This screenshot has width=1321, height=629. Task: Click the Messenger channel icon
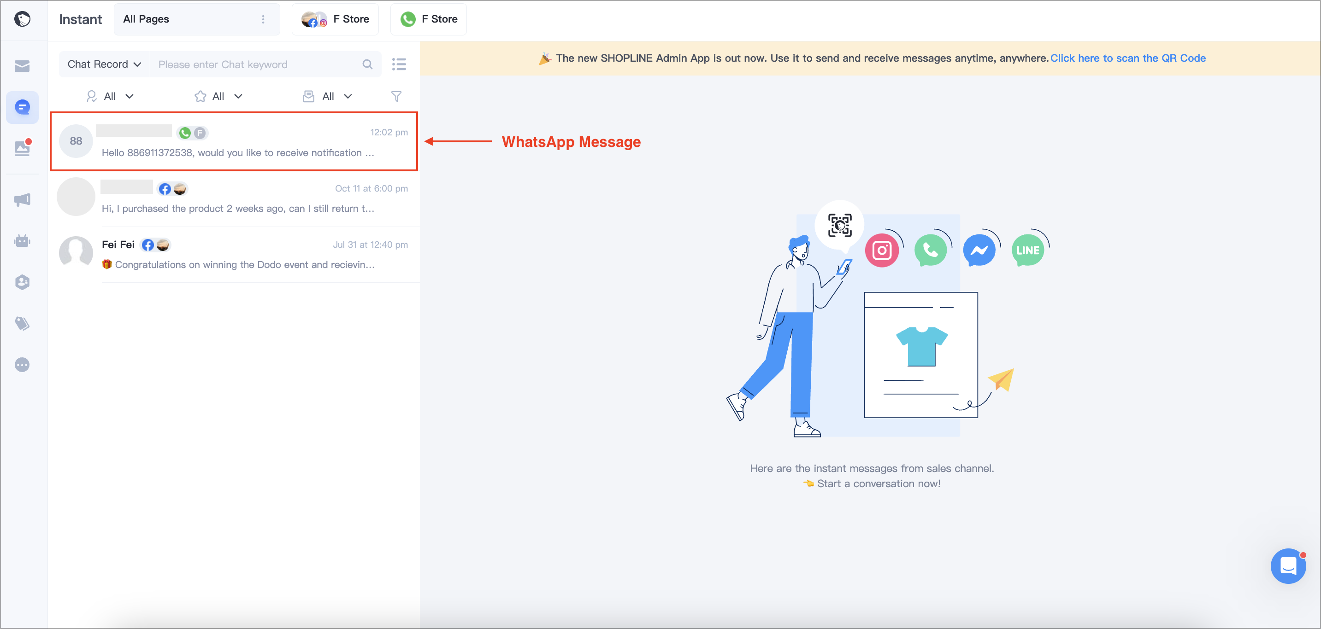coord(979,250)
